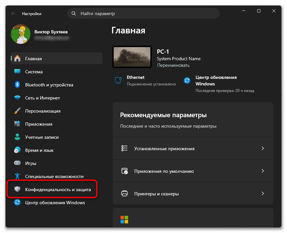Open Приложения section

(x=57, y=124)
